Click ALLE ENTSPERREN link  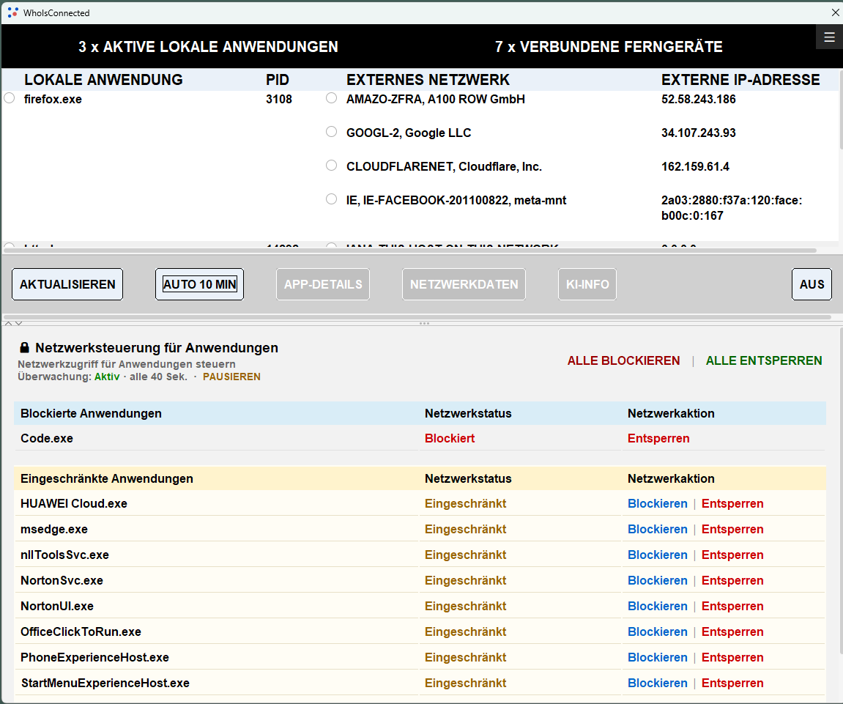tap(763, 360)
